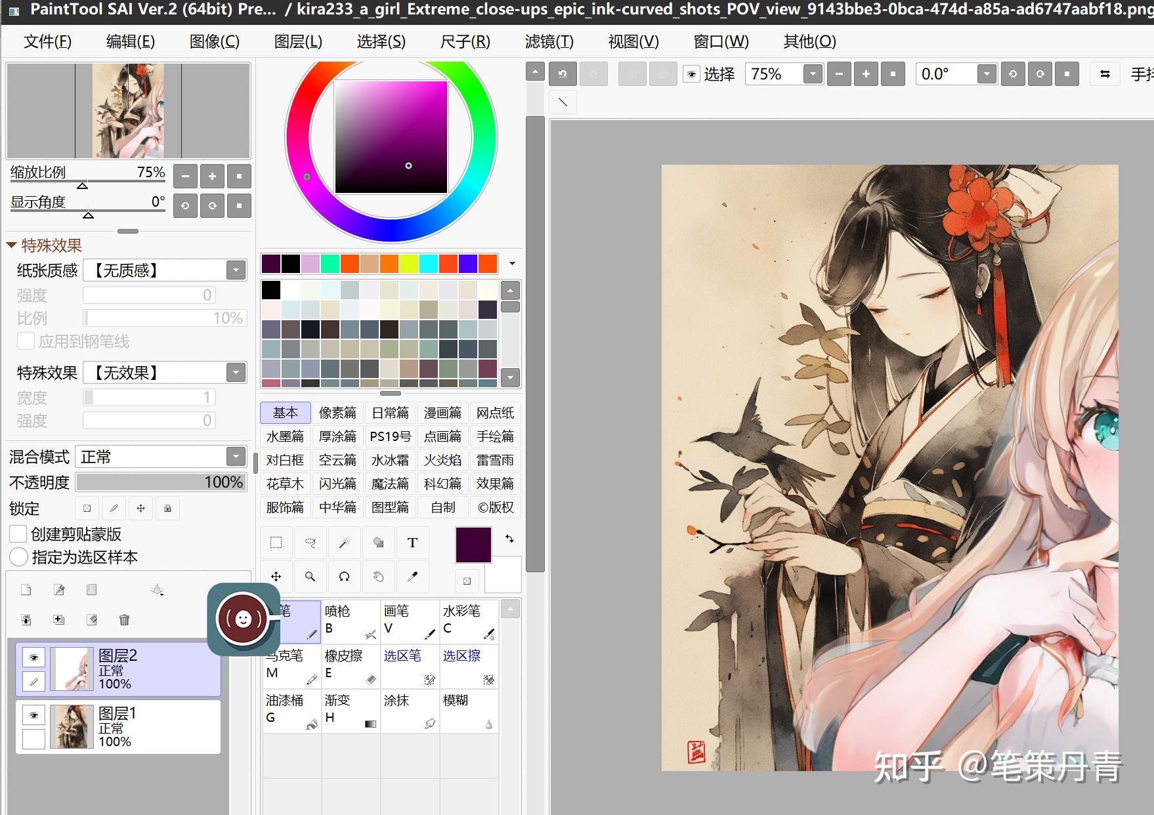
Task: Flip the canvas view horizontally
Action: tap(1105, 74)
